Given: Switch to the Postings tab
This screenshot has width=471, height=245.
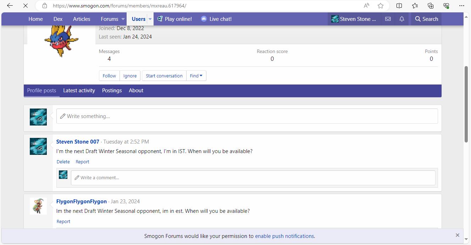Looking at the screenshot, I should tap(112, 91).
